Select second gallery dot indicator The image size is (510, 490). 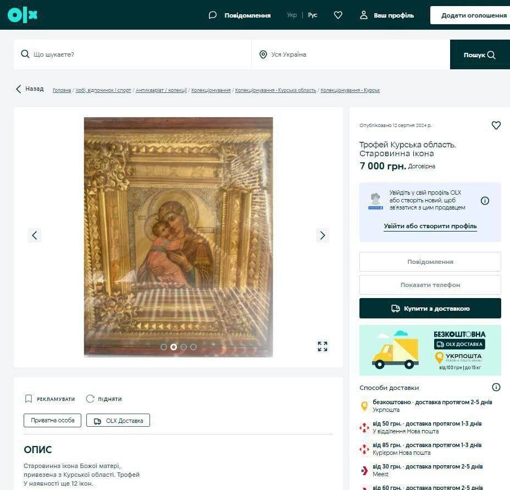[174, 347]
